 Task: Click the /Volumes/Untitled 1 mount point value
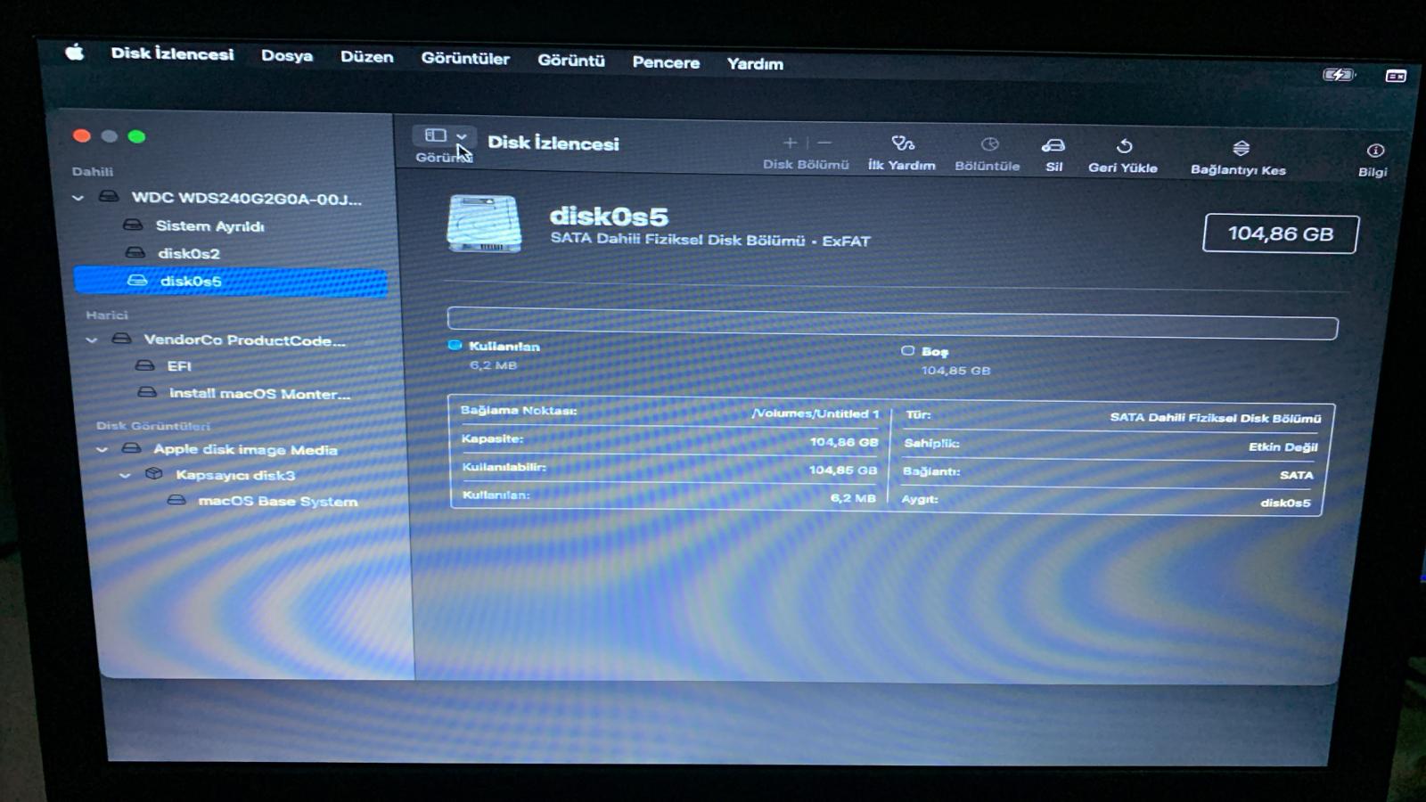point(815,413)
